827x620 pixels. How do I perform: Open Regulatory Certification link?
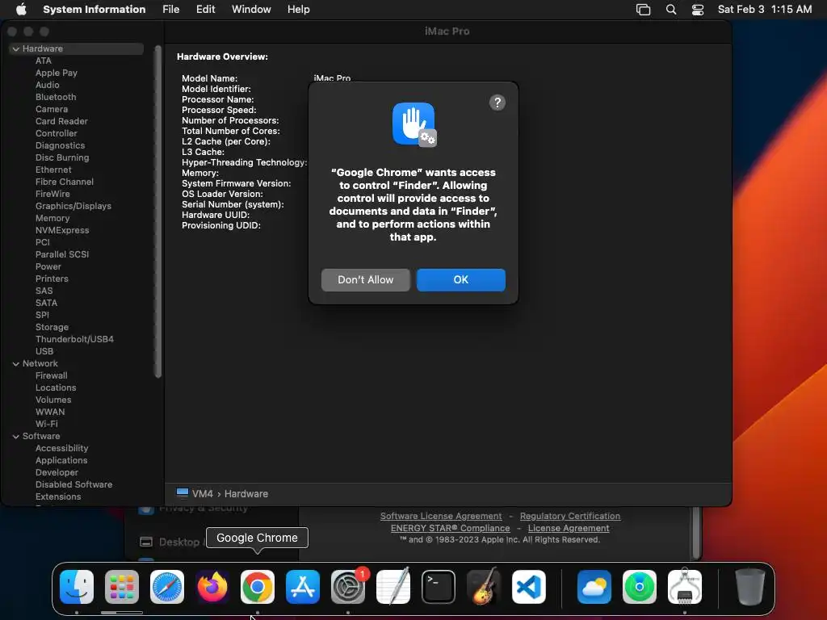[570, 516]
